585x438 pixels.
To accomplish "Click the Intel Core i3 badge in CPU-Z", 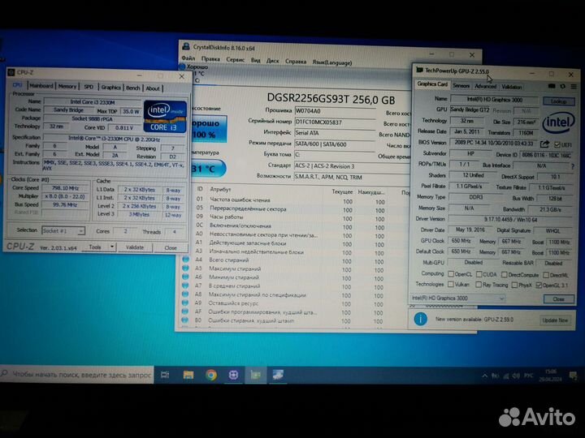I will pyautogui.click(x=165, y=116).
